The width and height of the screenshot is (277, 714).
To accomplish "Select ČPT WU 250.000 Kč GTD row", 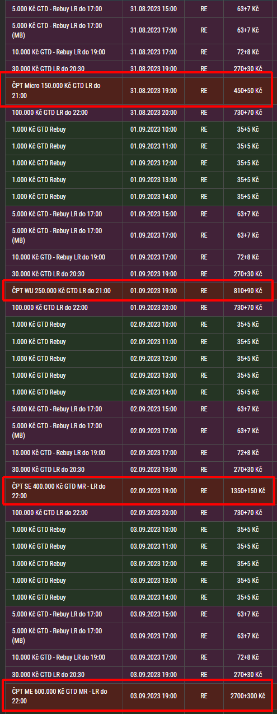I will pos(137,291).
